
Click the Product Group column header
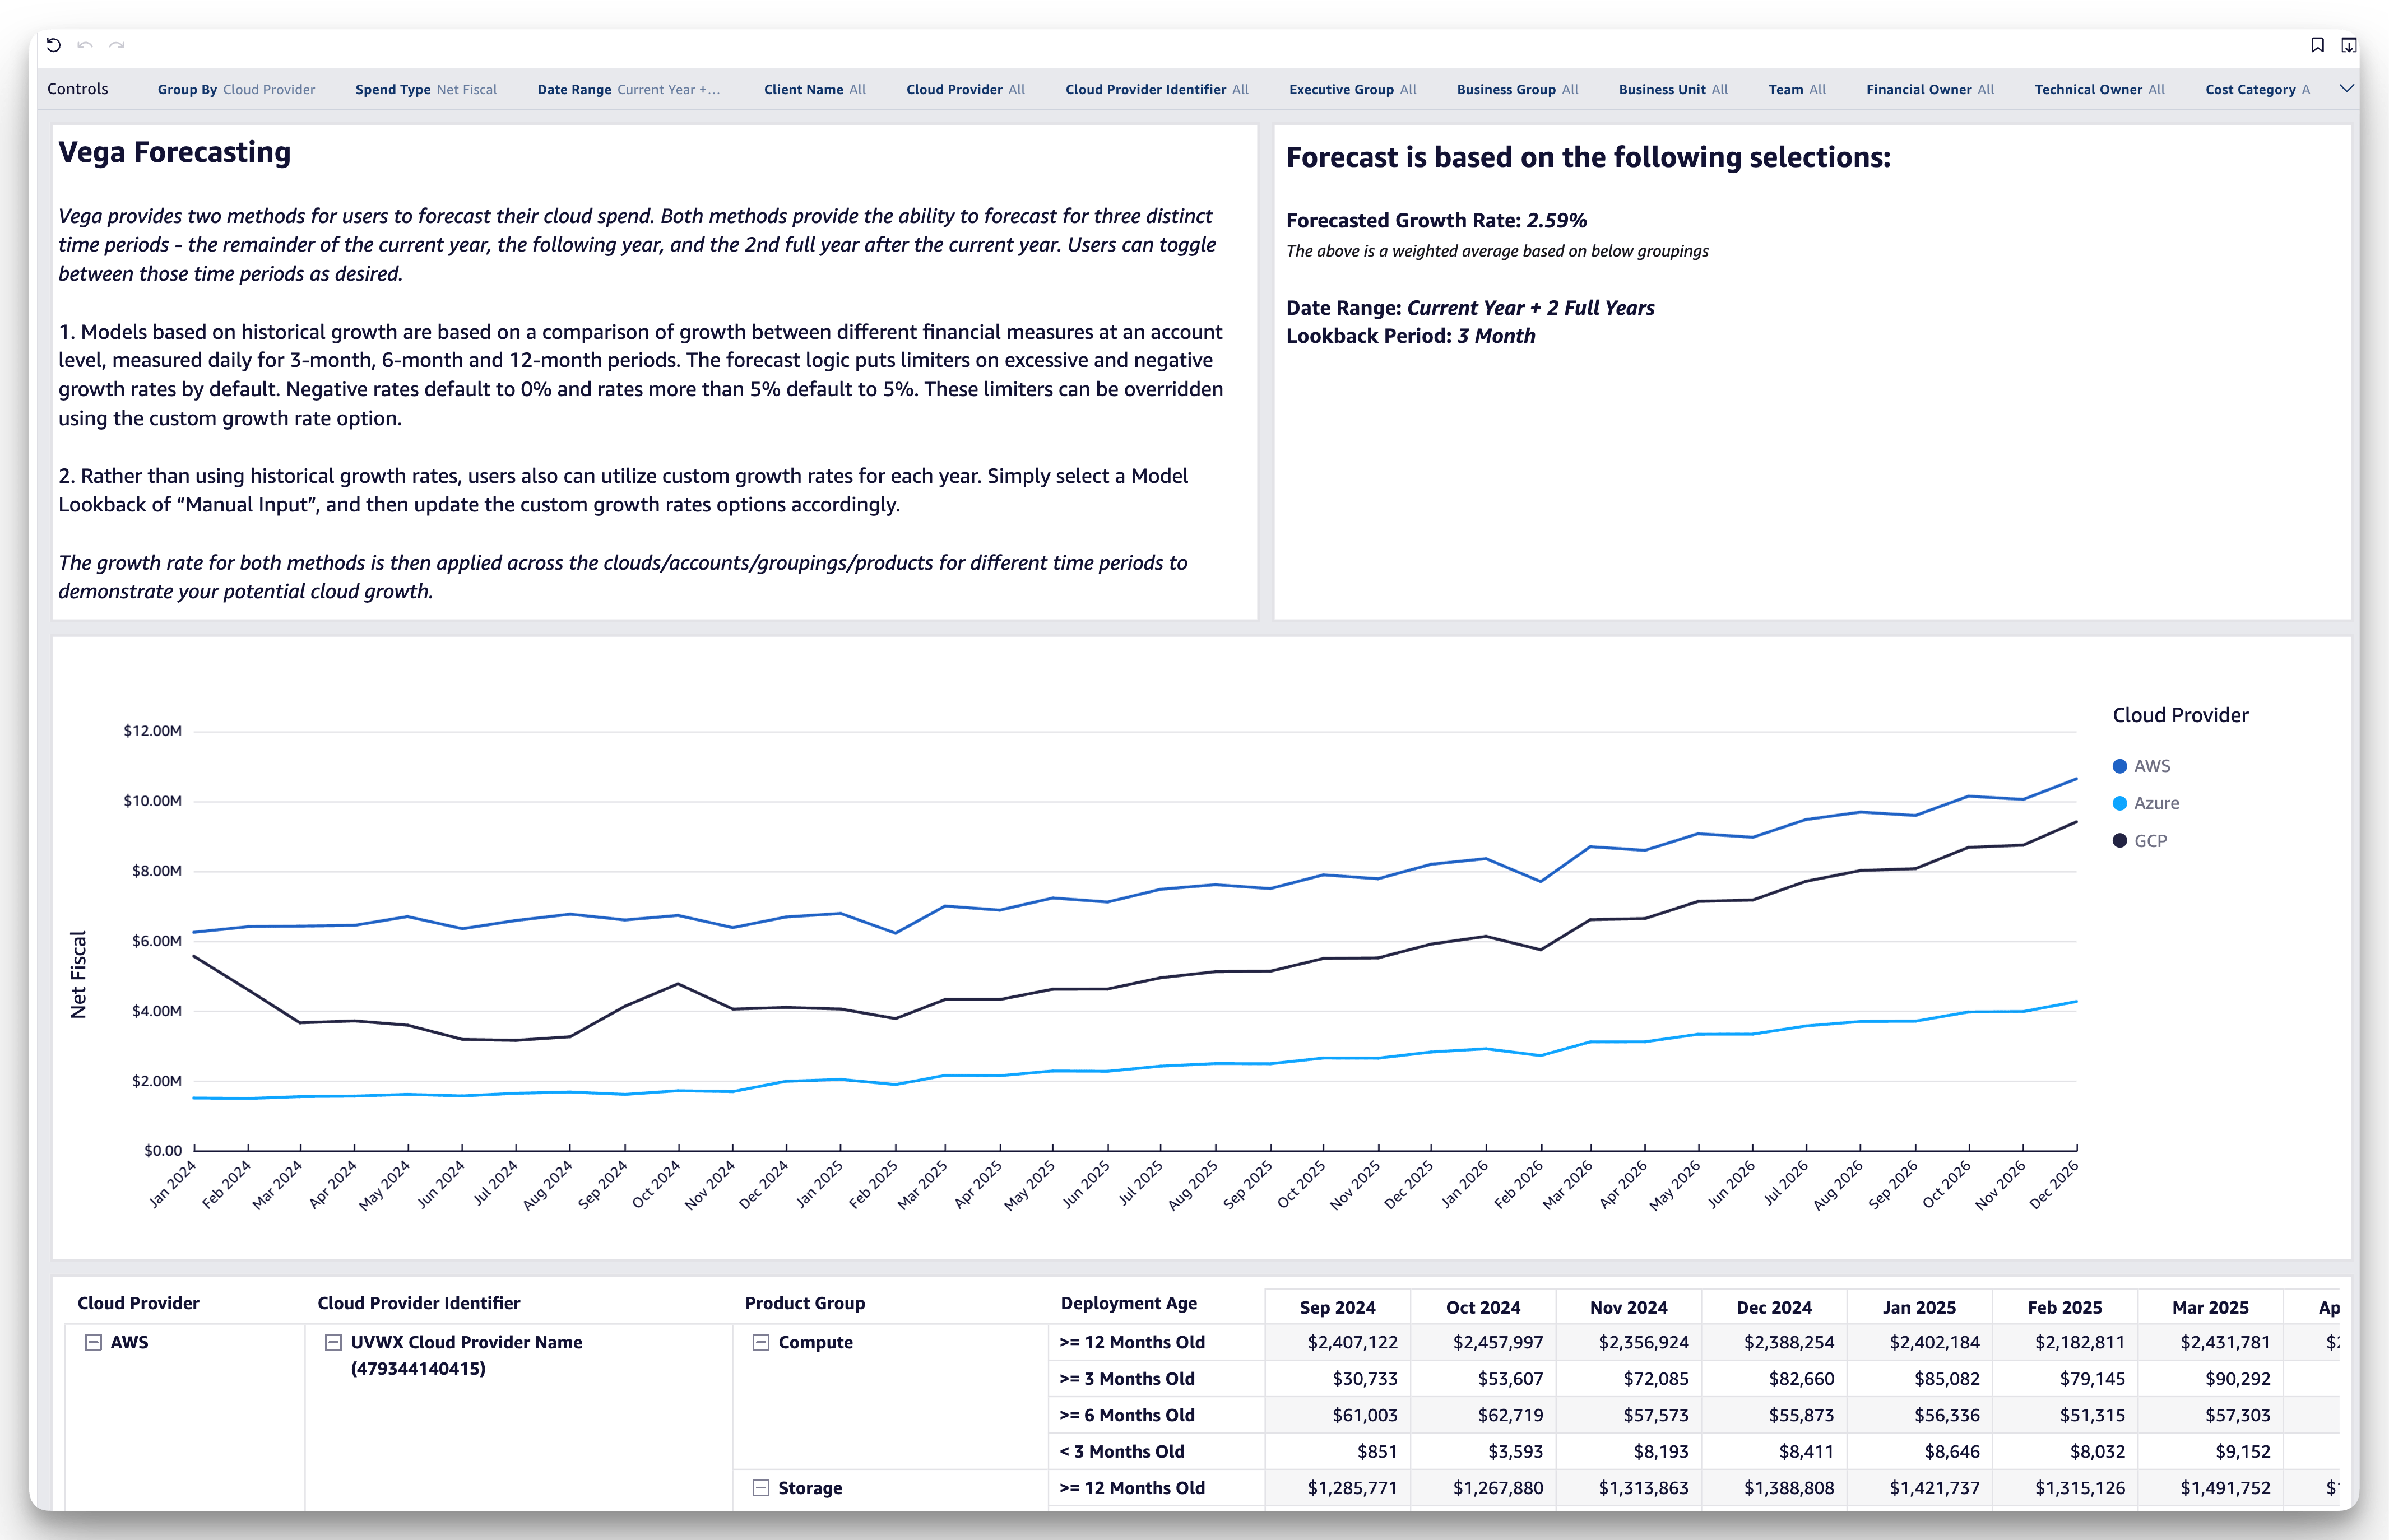[x=804, y=1303]
